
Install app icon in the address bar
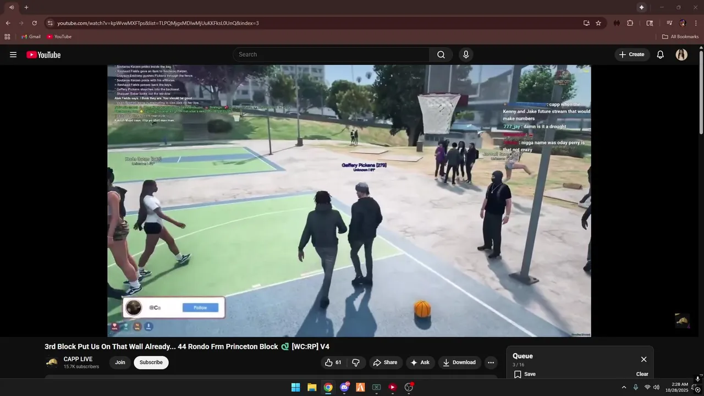(586, 23)
